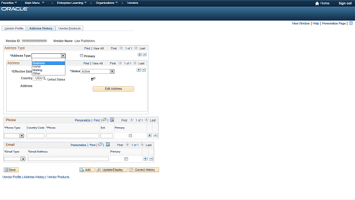Switch to the Vendor Products tab
The image size is (355, 200).
coord(69,28)
